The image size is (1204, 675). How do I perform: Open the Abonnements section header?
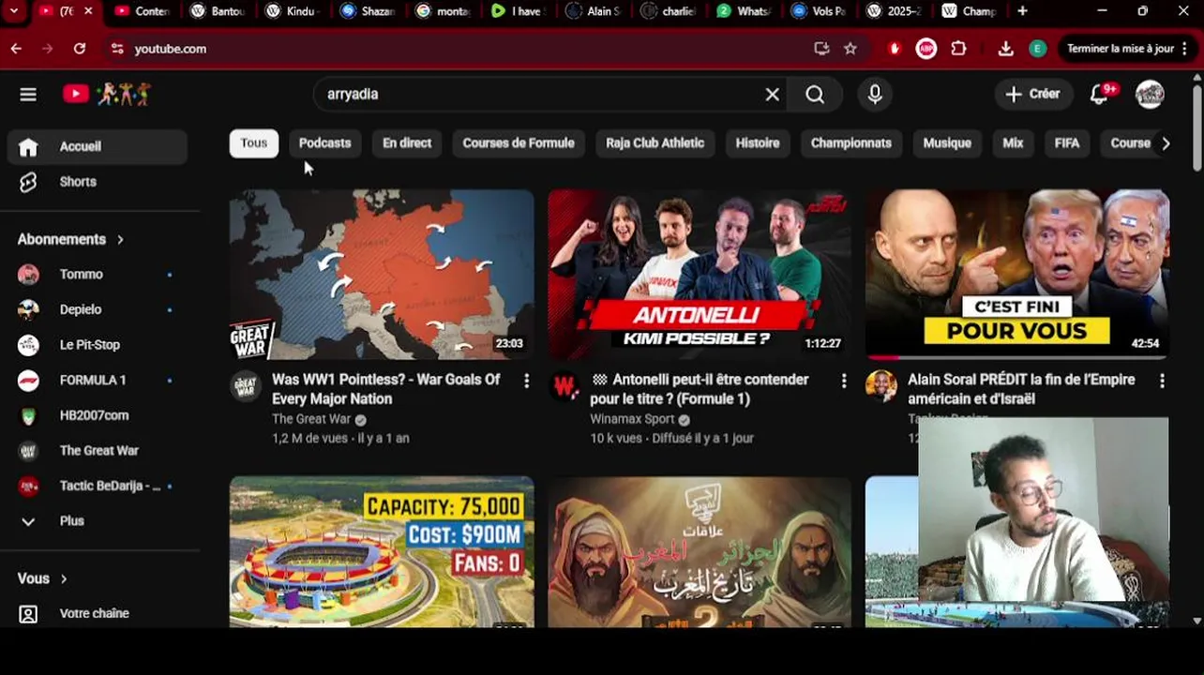[x=70, y=239]
